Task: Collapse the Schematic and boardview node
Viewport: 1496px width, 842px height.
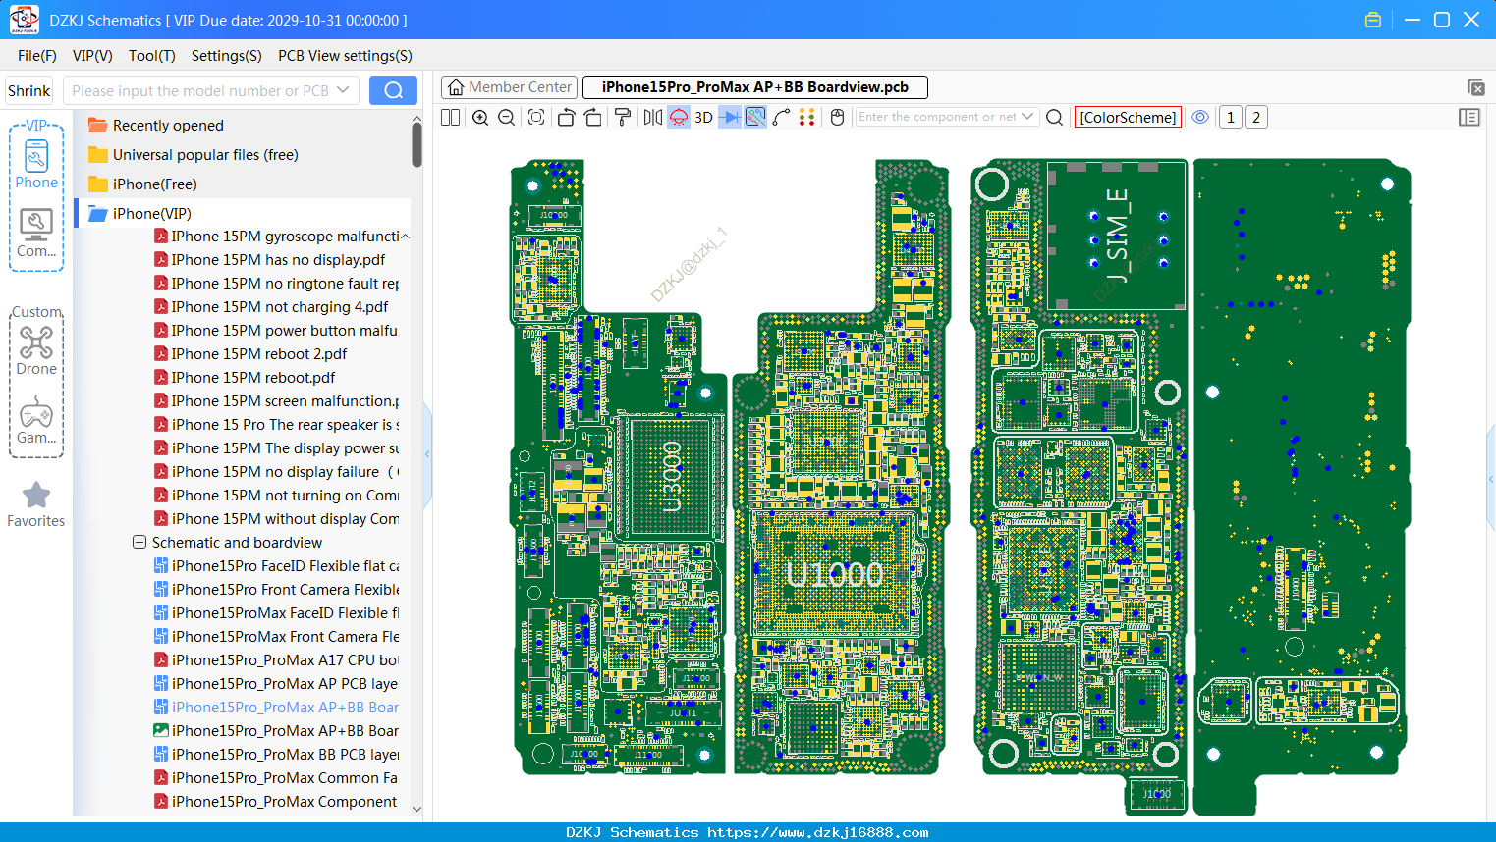Action: click(x=139, y=542)
